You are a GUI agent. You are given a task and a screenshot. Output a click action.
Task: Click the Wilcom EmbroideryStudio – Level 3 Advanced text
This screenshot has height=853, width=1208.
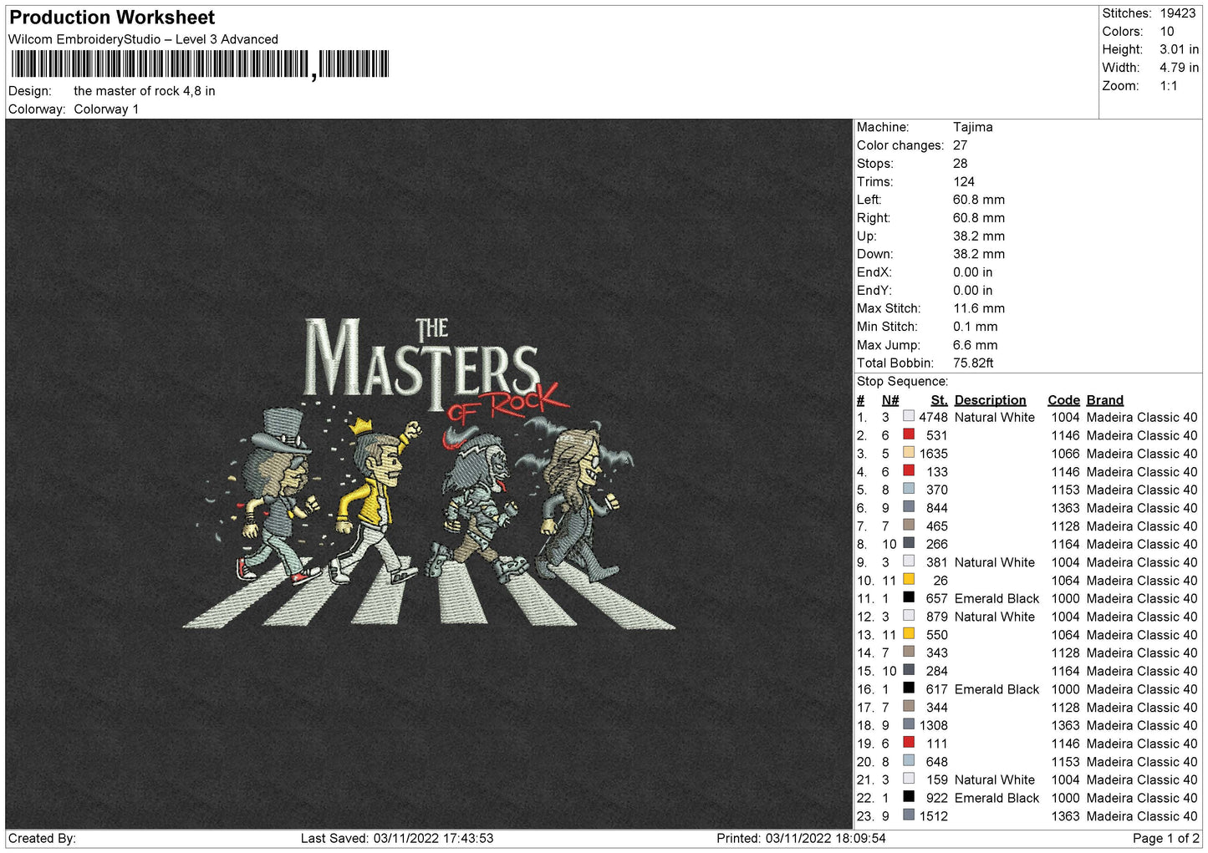click(143, 39)
